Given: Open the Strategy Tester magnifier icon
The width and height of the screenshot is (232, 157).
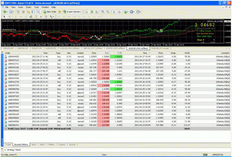Looking at the screenshot, I should 39,12.
